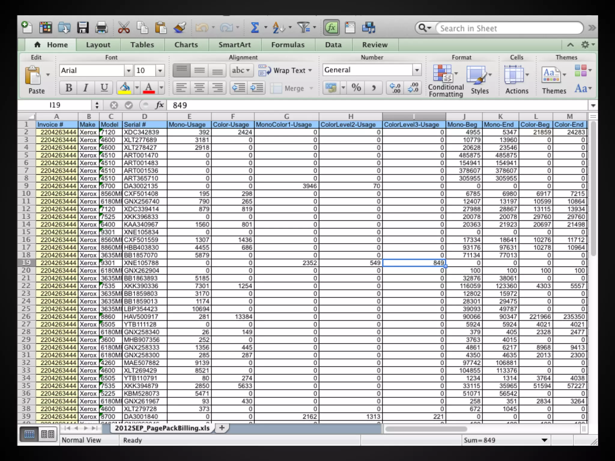Open the Arial font name dropdown
Screen dimensions: 615x461
pyautogui.click(x=129, y=71)
